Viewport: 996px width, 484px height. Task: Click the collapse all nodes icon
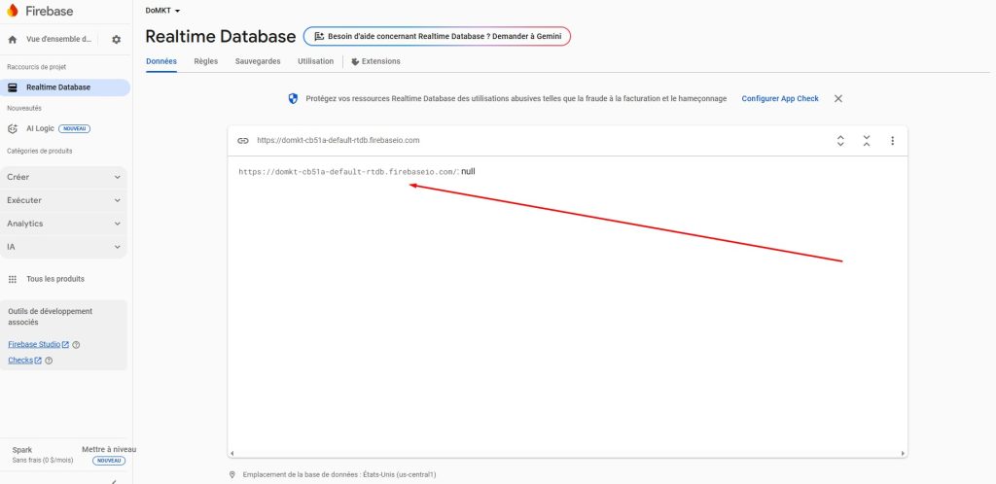tap(867, 141)
